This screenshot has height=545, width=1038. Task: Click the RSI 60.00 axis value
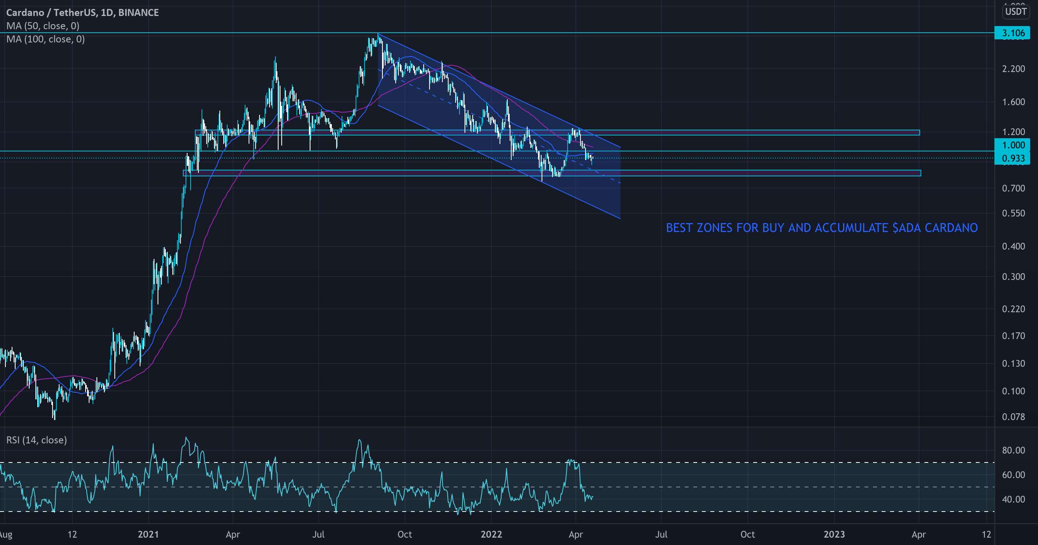1013,475
